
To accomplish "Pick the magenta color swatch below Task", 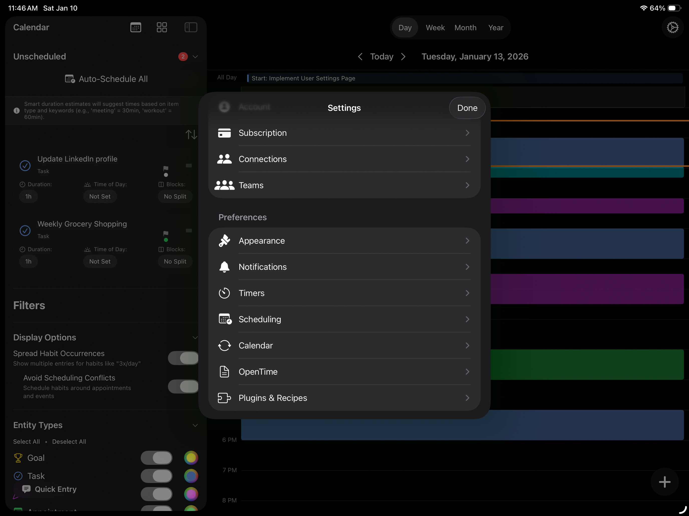I will click(x=191, y=494).
